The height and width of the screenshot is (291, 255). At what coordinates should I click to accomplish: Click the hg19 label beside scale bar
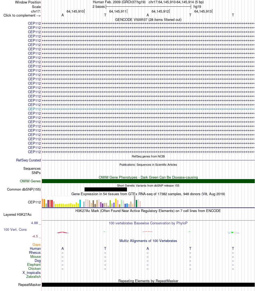pos(197,7)
